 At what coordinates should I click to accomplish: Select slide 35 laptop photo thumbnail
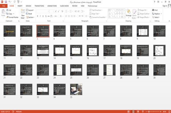point(76,89)
